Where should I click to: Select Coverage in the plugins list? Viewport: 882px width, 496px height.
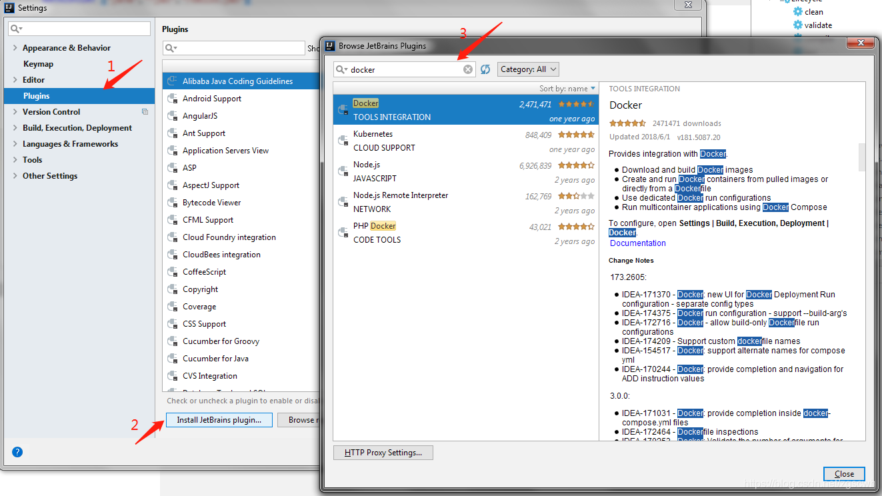(241, 307)
